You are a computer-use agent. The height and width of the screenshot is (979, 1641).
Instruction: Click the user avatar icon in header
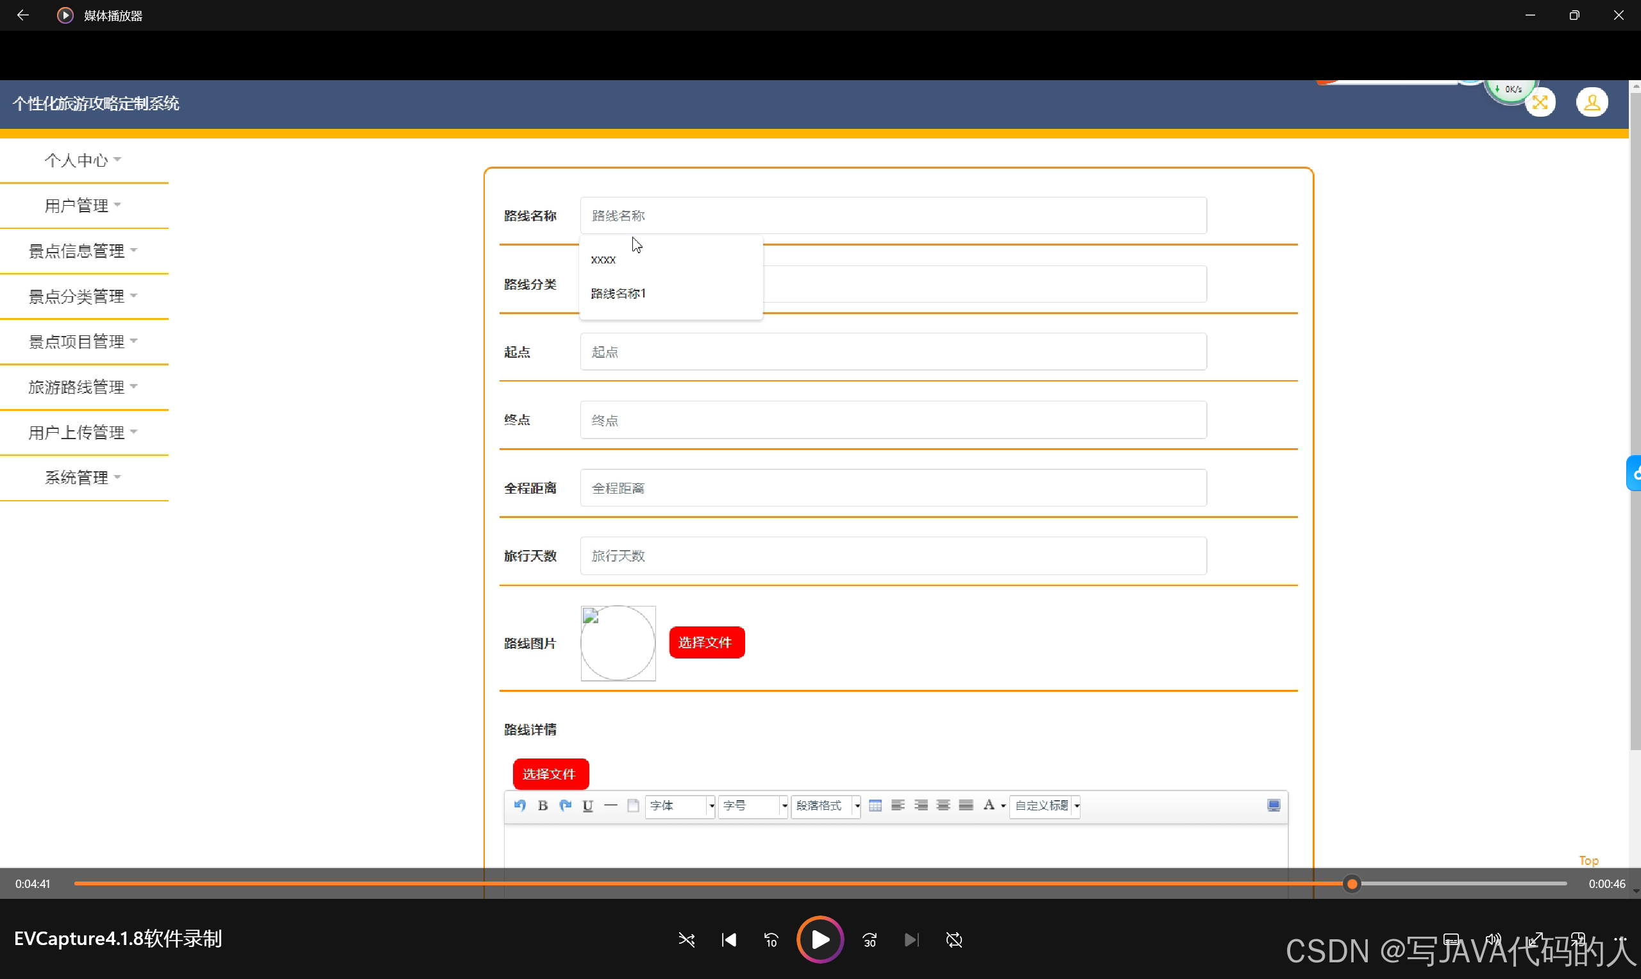click(x=1592, y=103)
